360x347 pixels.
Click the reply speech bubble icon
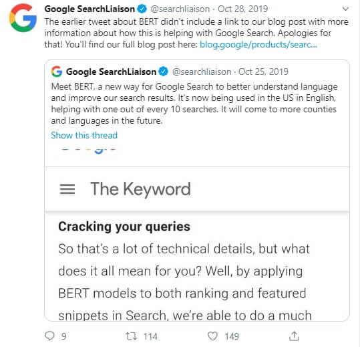[49, 336]
